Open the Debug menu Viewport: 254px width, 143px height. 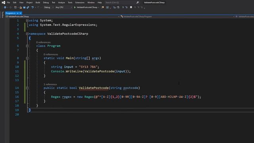(x=46, y=2)
